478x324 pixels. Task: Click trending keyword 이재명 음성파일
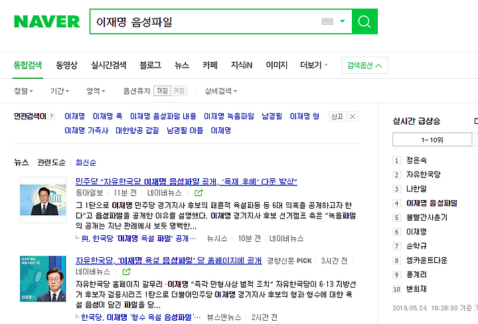[432, 203]
